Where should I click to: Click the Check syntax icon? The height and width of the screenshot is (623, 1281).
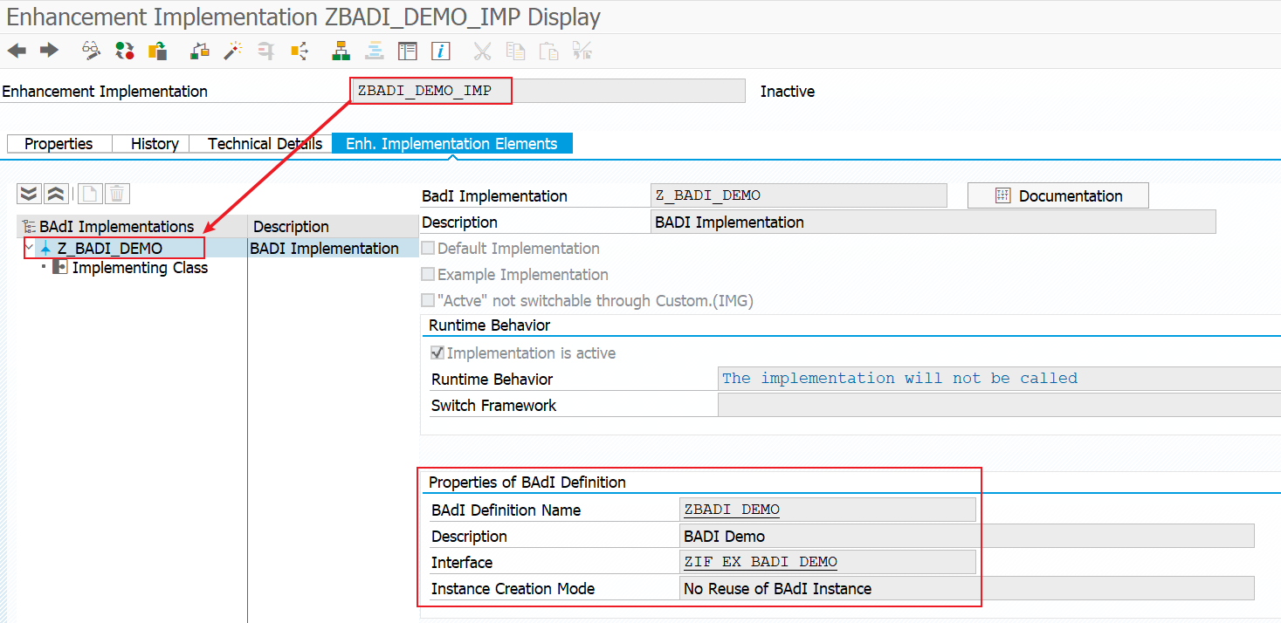coord(200,51)
